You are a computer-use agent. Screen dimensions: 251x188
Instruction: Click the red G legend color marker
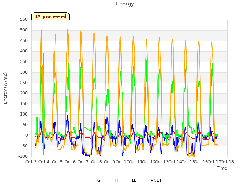[91, 181]
